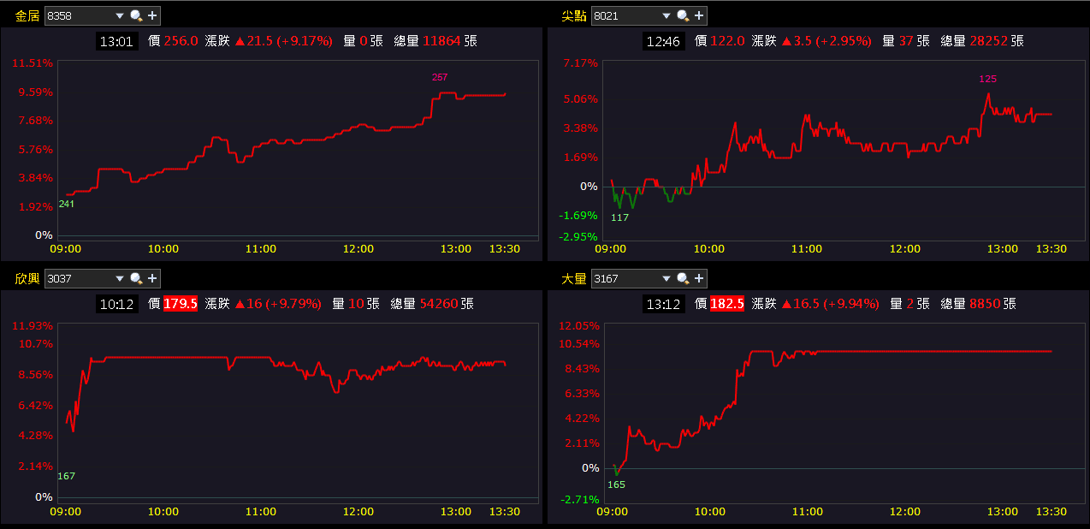This screenshot has height=529, width=1090.
Task: Click the search magnifier icon for 欣興 chart
Action: point(135,278)
